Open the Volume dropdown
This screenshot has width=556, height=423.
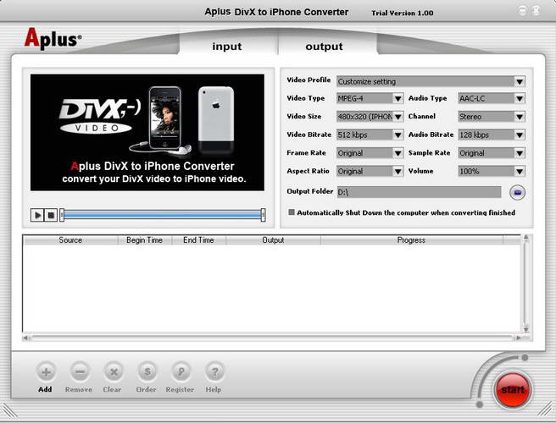(520, 172)
